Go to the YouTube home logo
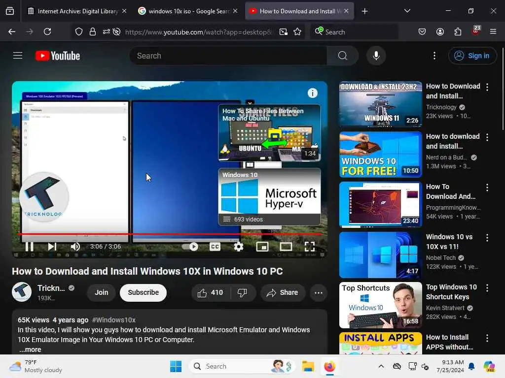Image resolution: width=505 pixels, height=378 pixels. click(58, 56)
